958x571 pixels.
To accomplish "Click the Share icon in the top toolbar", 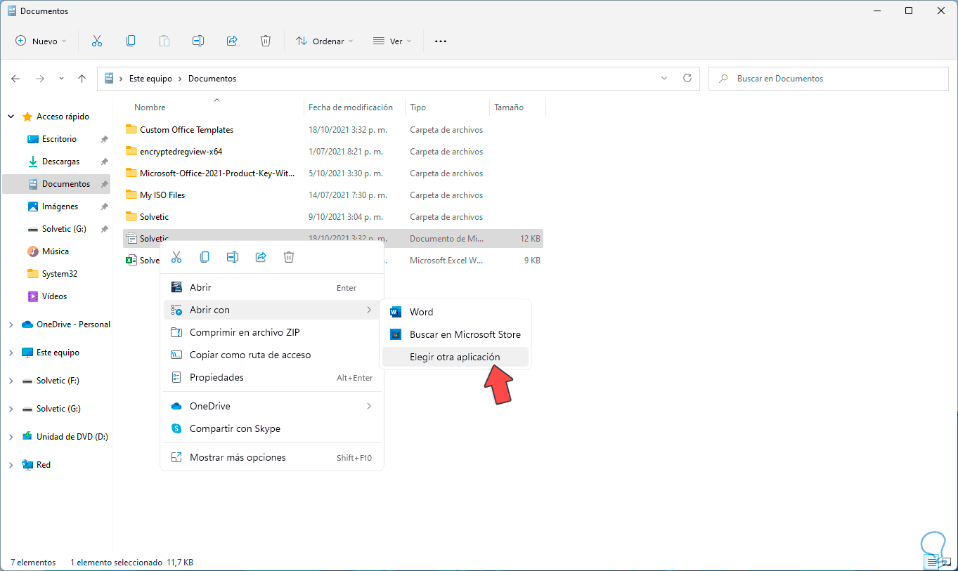I will (x=232, y=41).
